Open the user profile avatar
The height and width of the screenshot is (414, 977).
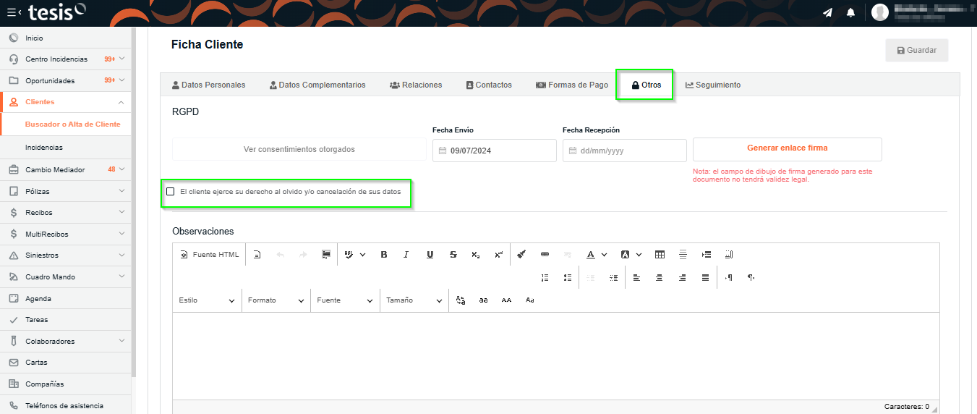[x=880, y=12]
